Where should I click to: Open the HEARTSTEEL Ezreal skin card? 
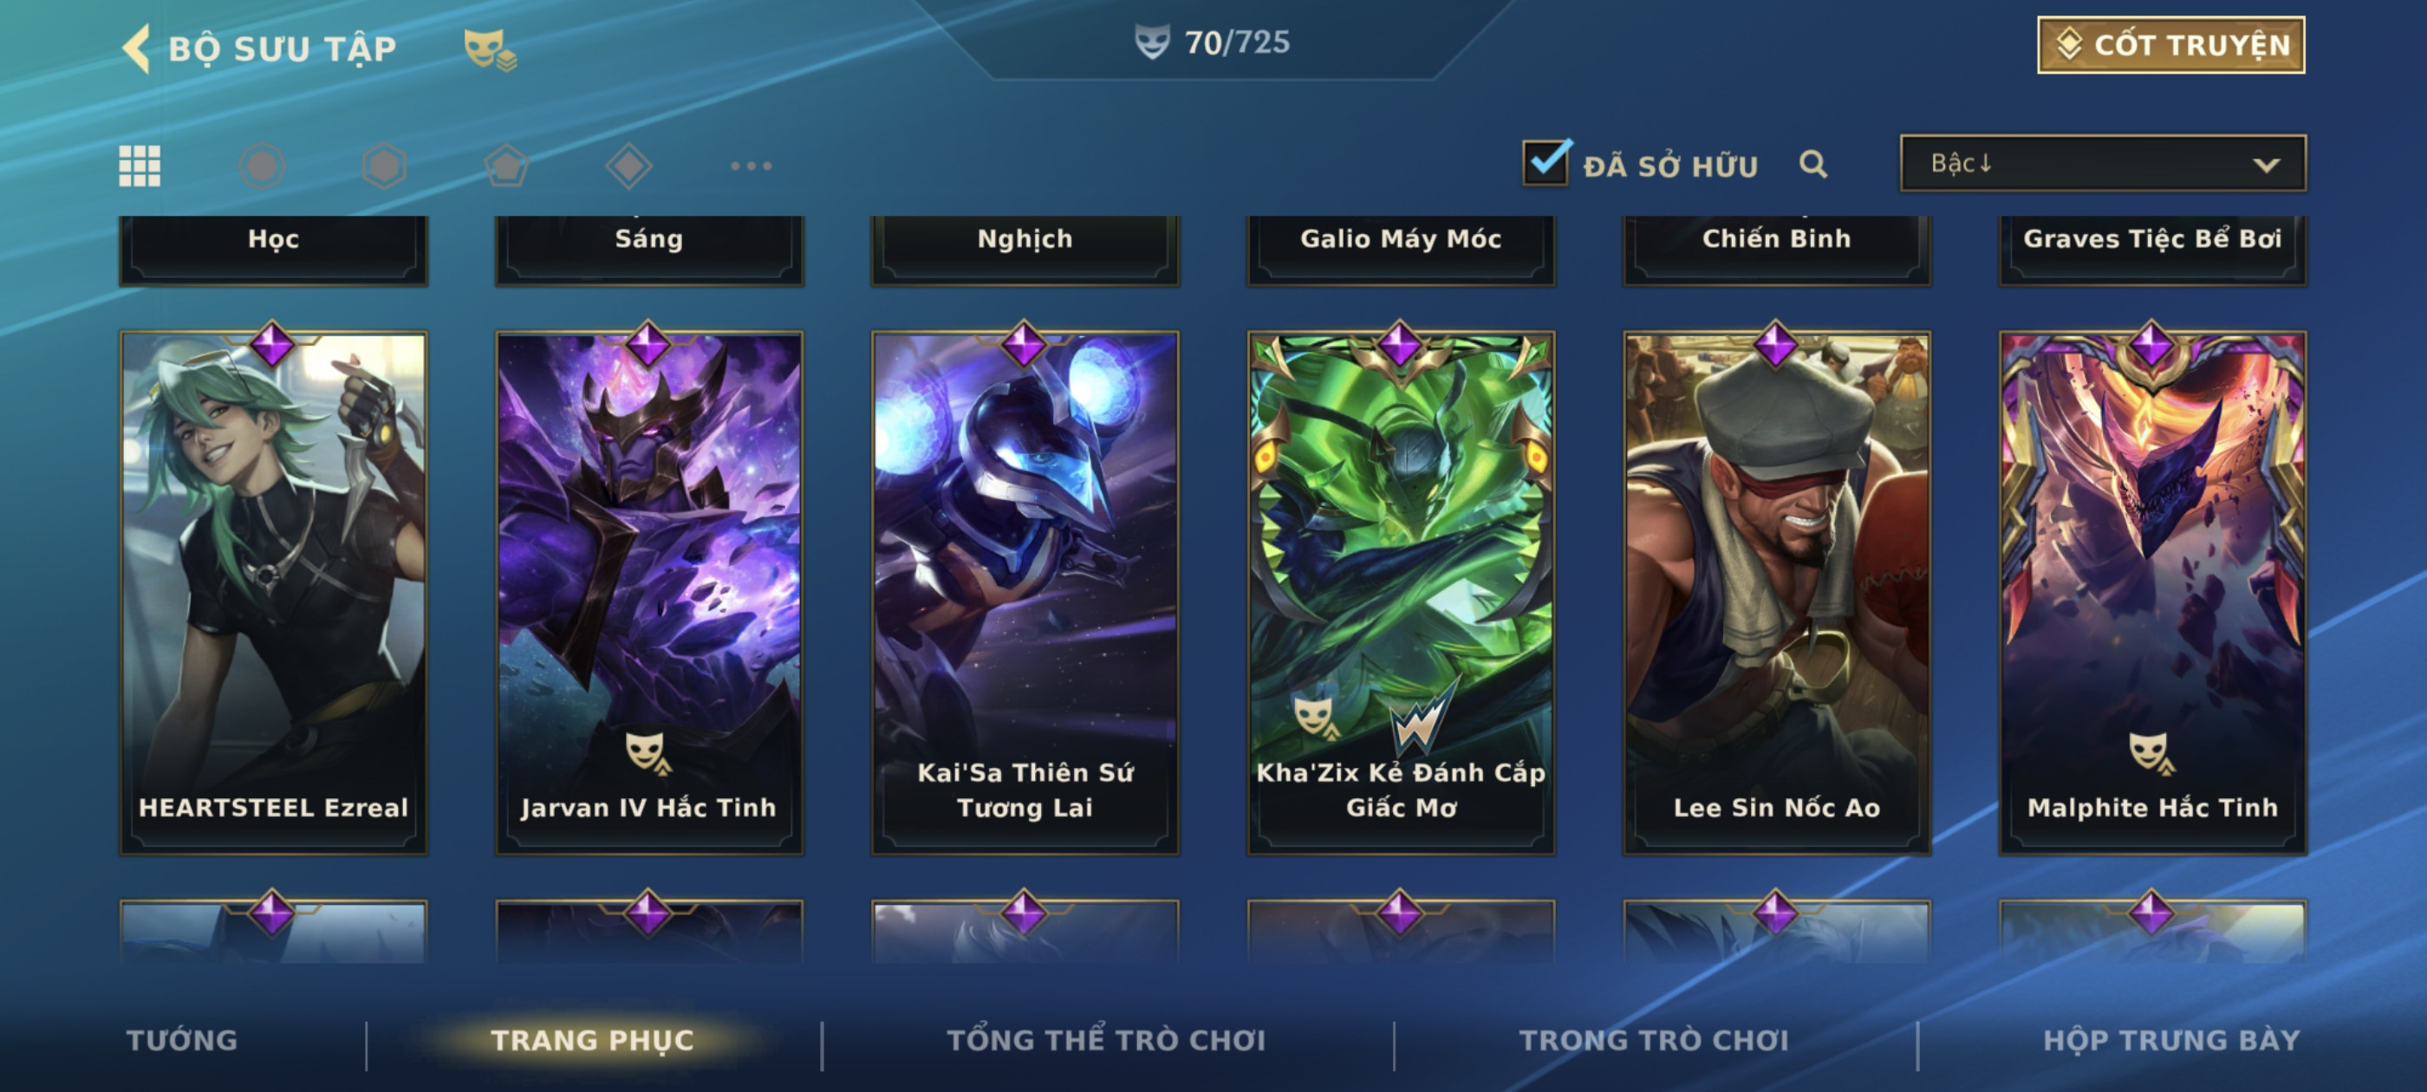click(273, 593)
